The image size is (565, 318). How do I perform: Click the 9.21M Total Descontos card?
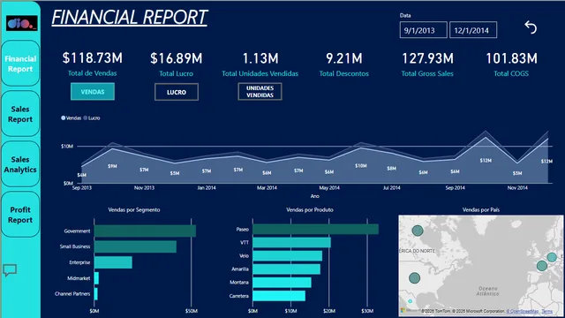tap(344, 64)
